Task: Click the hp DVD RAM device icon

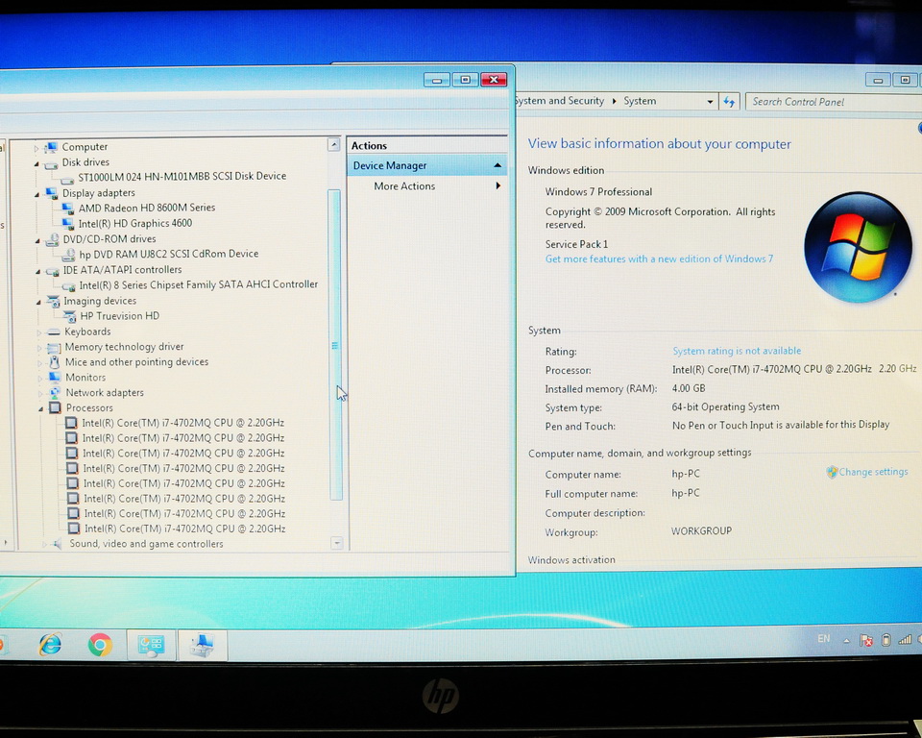Action: [69, 255]
